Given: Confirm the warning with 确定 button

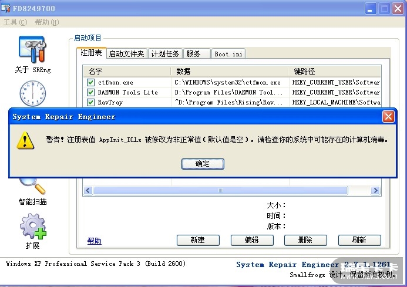Looking at the screenshot, I should click(x=203, y=164).
